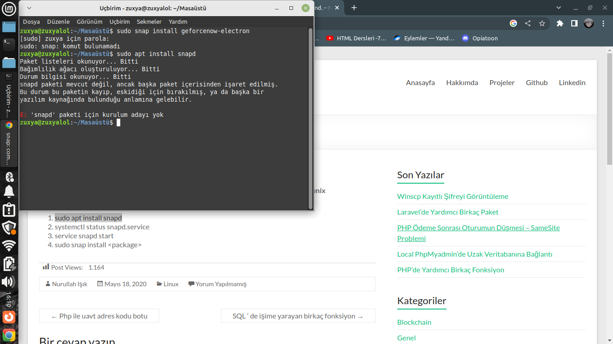Open the terminal's Yardım menu

click(x=178, y=21)
